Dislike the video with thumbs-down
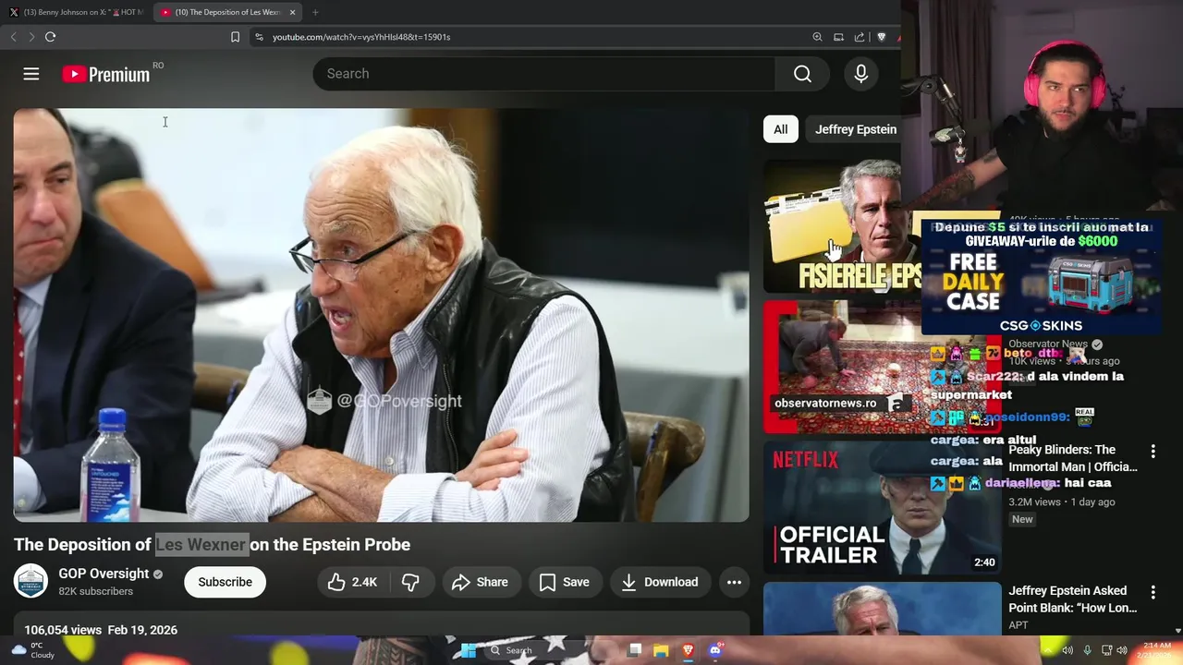This screenshot has width=1183, height=665. (410, 582)
